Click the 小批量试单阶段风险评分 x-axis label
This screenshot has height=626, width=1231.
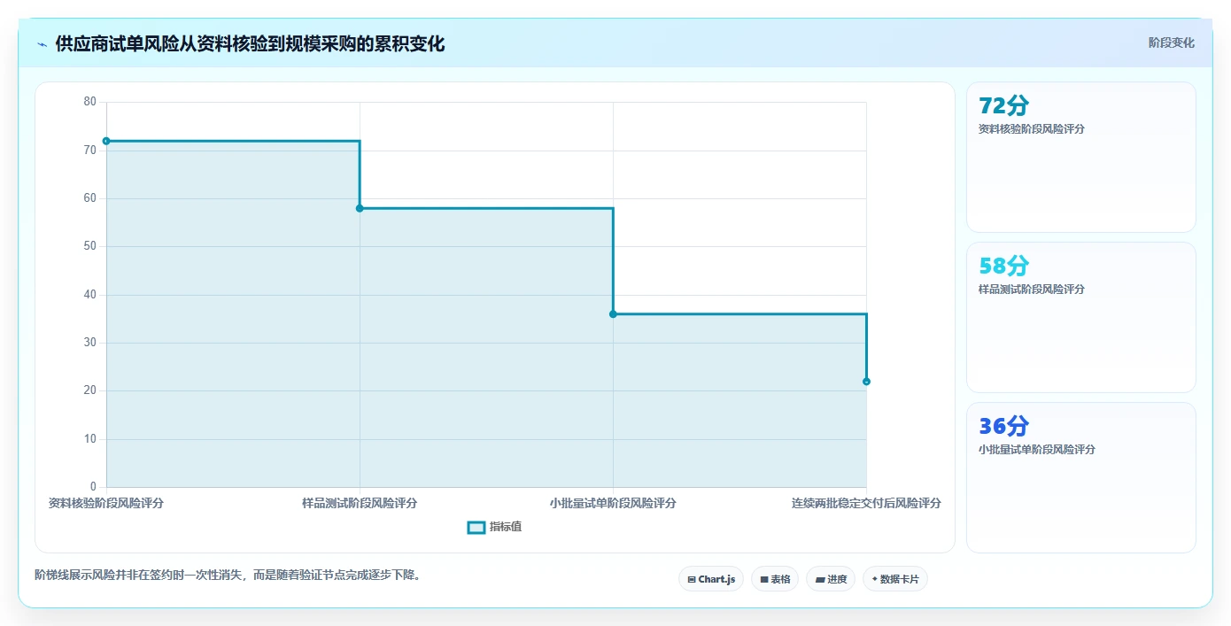[x=613, y=503]
